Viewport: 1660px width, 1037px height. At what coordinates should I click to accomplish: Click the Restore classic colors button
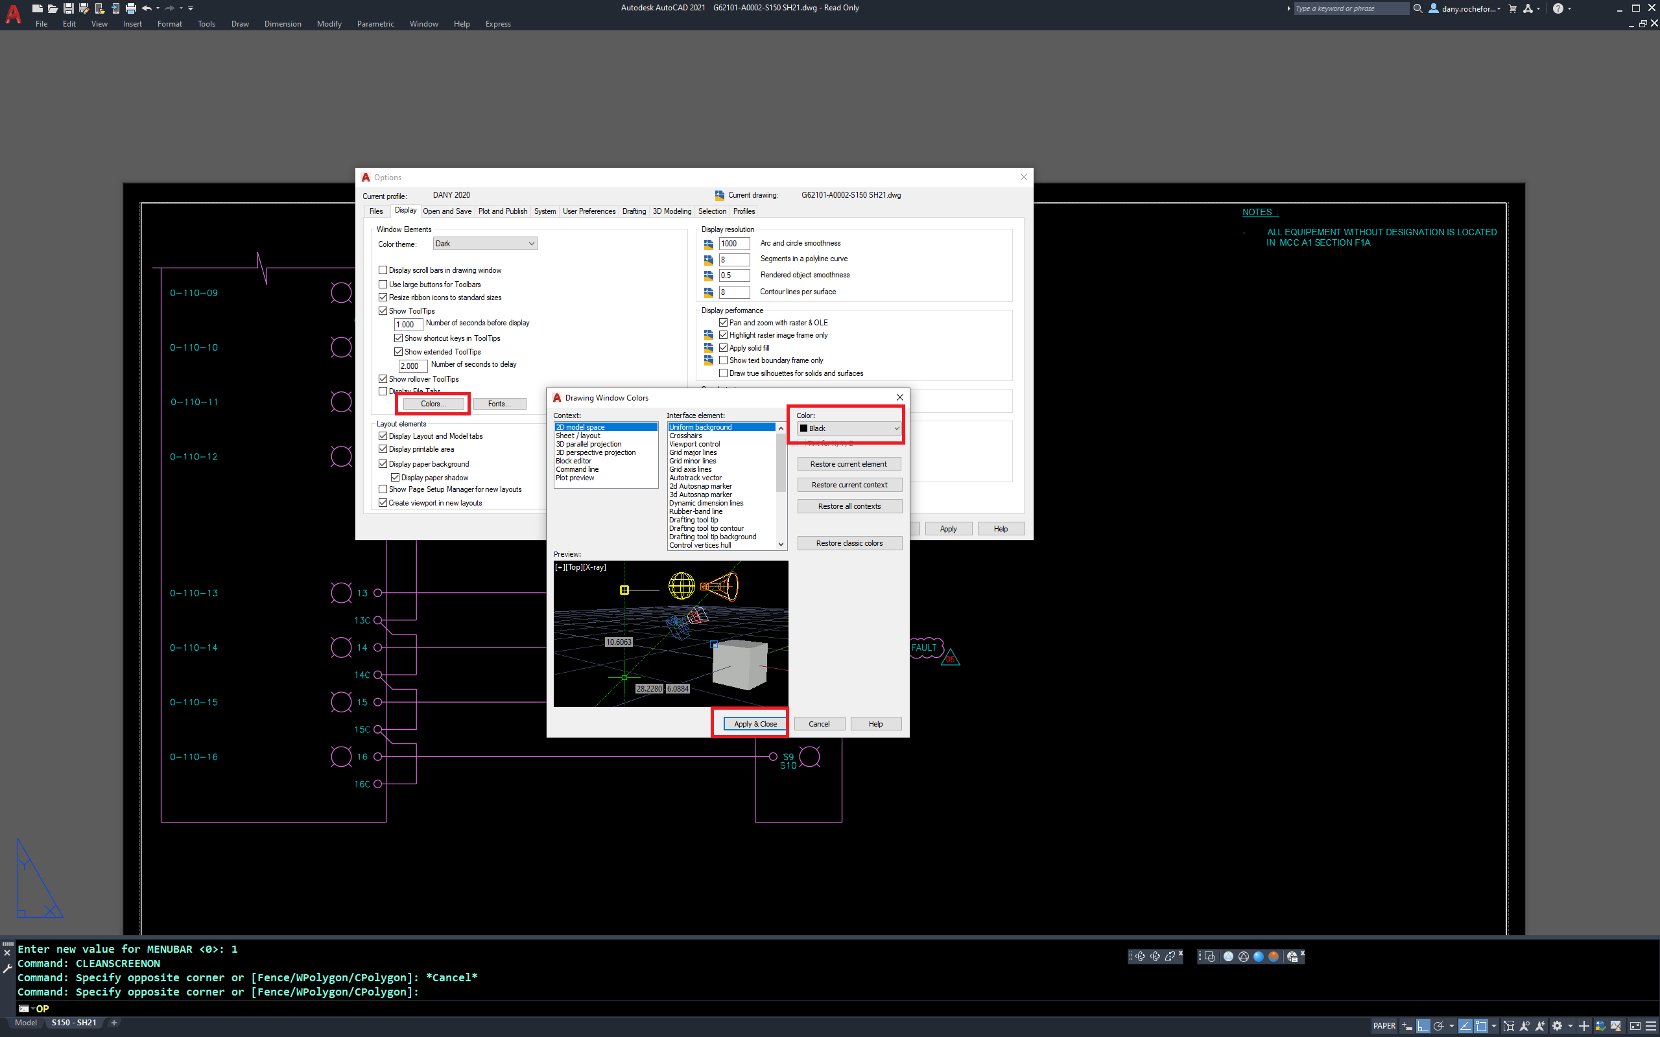849,542
